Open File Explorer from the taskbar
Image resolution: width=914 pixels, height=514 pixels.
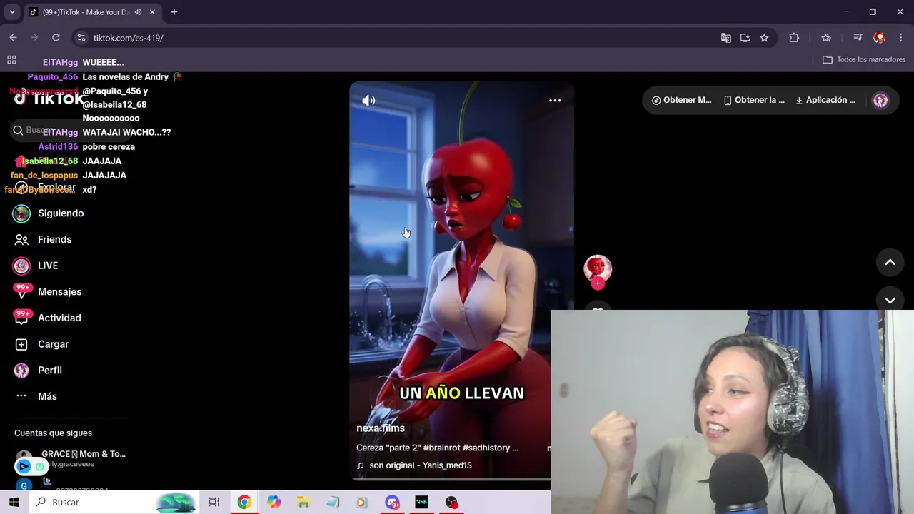coord(303,503)
